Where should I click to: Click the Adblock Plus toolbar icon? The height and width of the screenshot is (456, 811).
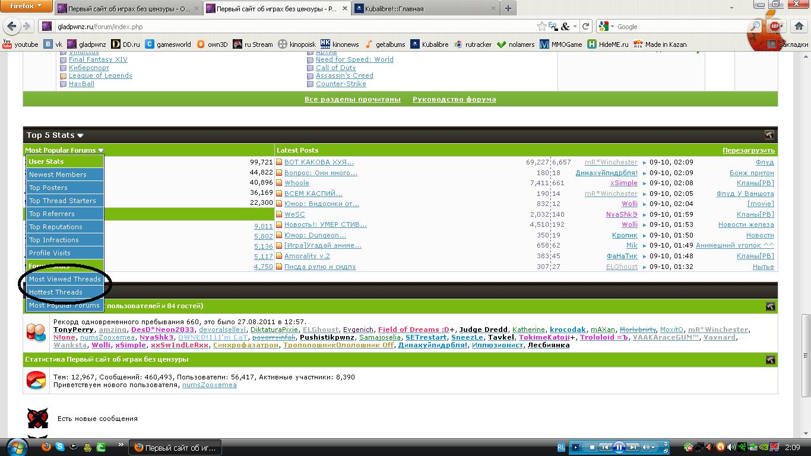(775, 27)
